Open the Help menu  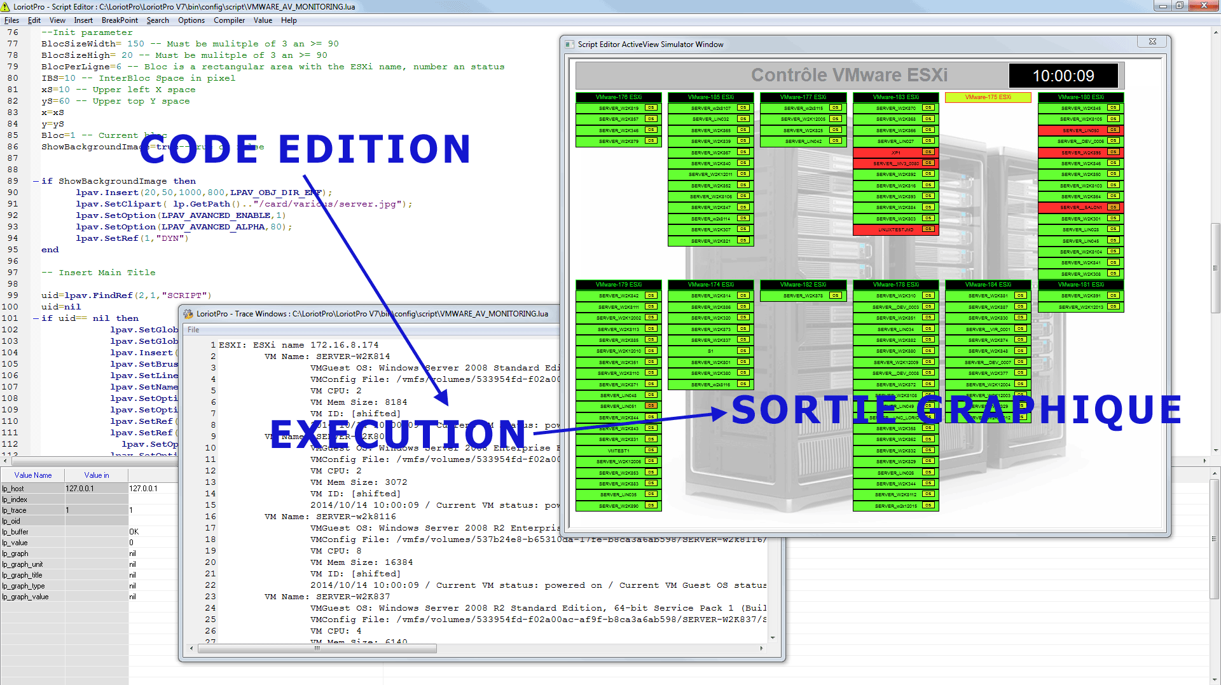pos(289,20)
